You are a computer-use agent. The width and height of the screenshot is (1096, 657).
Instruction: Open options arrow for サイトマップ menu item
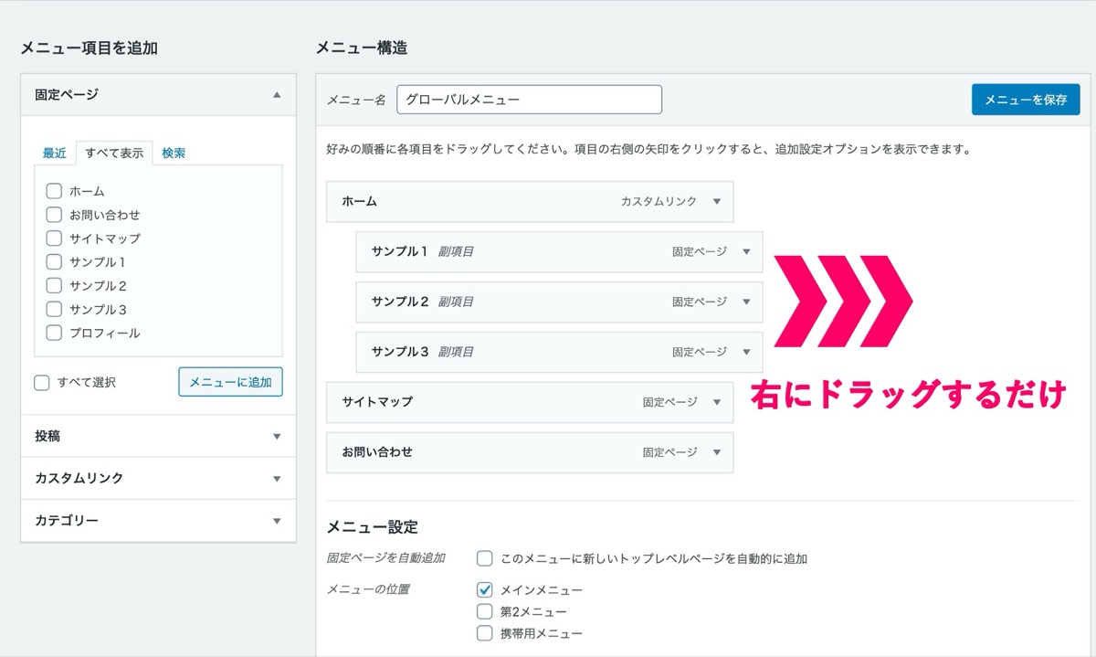(717, 402)
